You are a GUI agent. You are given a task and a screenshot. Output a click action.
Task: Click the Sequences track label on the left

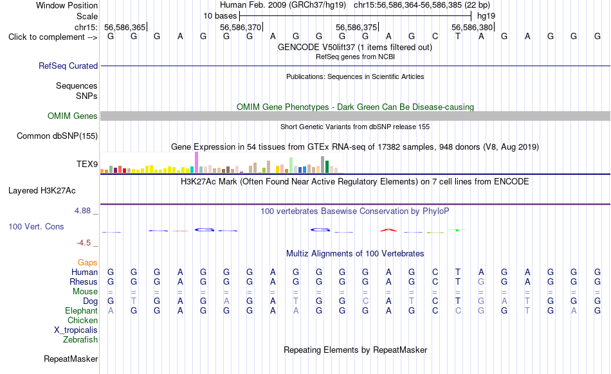(x=77, y=85)
